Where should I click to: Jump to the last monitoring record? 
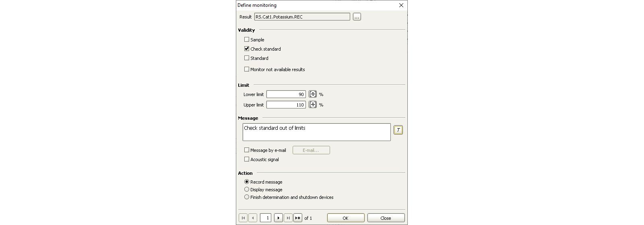click(288, 218)
